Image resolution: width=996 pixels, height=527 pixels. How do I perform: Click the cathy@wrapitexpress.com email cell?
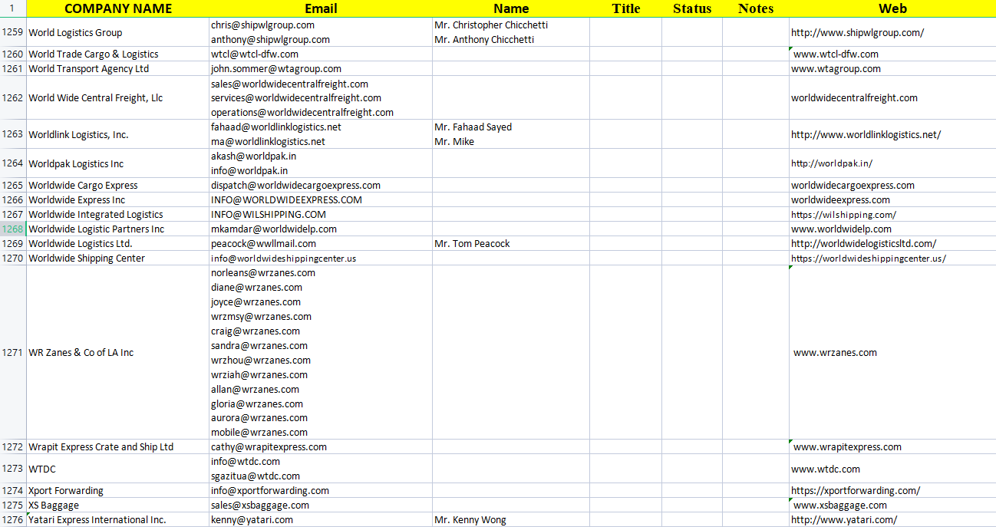coord(269,447)
